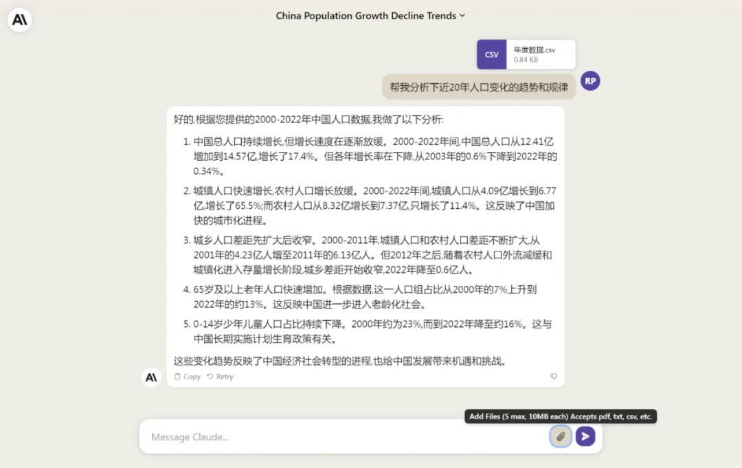This screenshot has height=468, width=742.
Task: Click the thumbs-down feedback icon
Action: 553,376
